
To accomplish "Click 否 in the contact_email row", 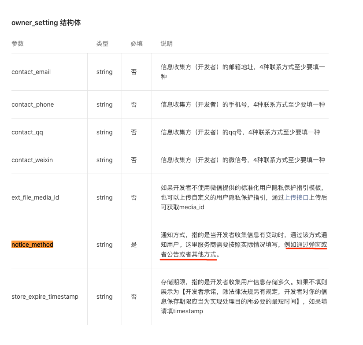I will click(x=134, y=72).
